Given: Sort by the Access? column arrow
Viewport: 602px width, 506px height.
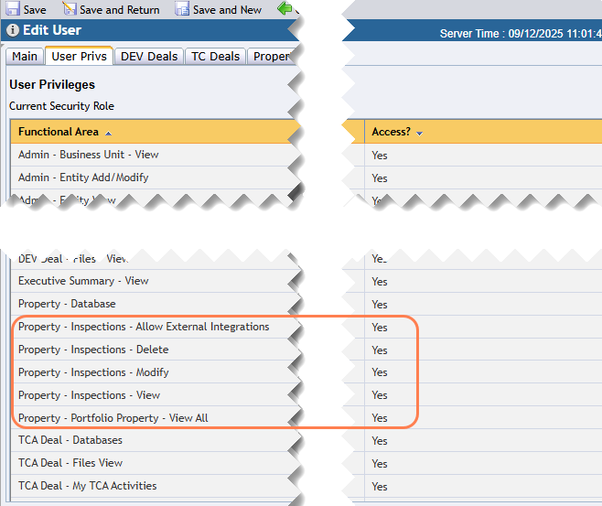Looking at the screenshot, I should [x=419, y=134].
